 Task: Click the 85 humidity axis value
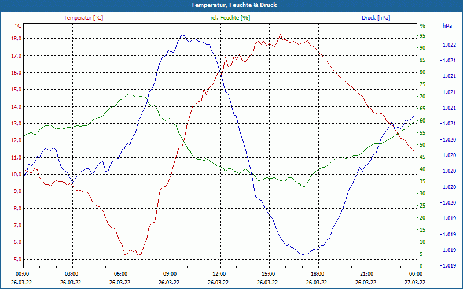pyautogui.click(x=422, y=60)
